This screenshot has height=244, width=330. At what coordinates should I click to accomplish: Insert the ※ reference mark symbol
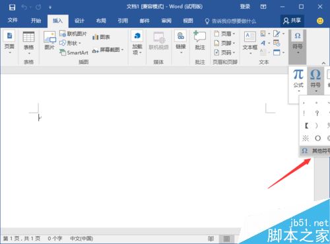(306, 138)
